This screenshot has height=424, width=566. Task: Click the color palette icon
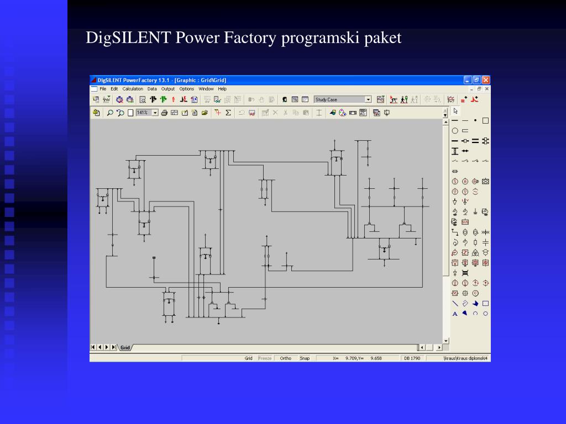pos(343,113)
